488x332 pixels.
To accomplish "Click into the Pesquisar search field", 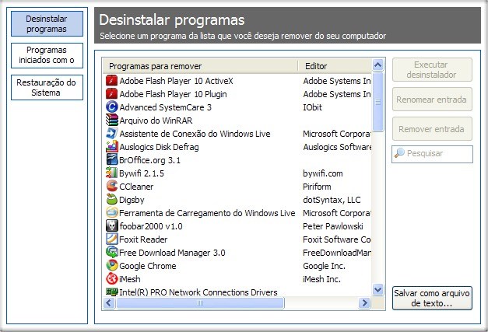I will click(x=432, y=154).
